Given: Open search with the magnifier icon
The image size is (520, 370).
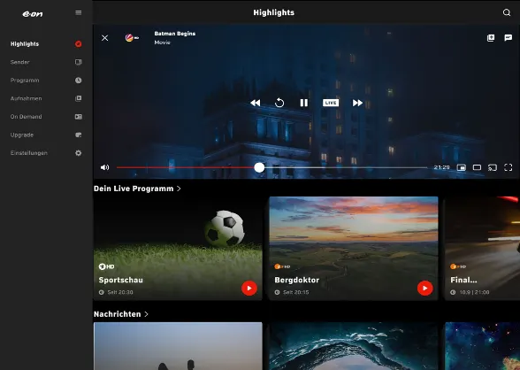Looking at the screenshot, I should pyautogui.click(x=507, y=12).
